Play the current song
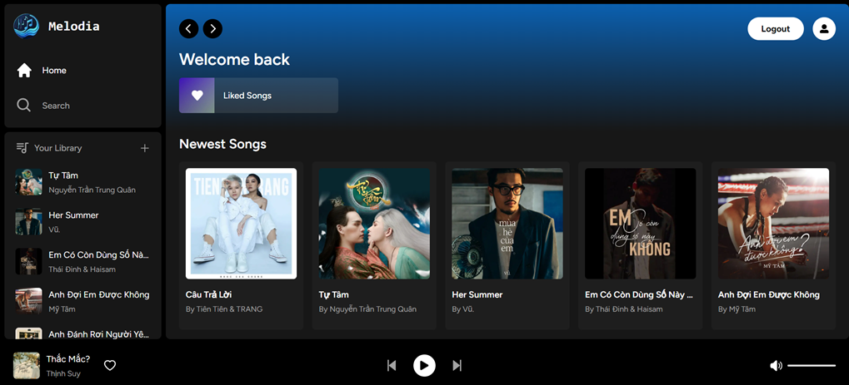Screen dimensions: 849x385 (425, 366)
